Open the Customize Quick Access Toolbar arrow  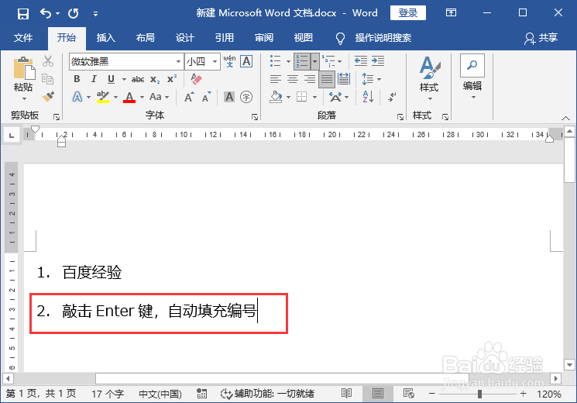[x=96, y=14]
